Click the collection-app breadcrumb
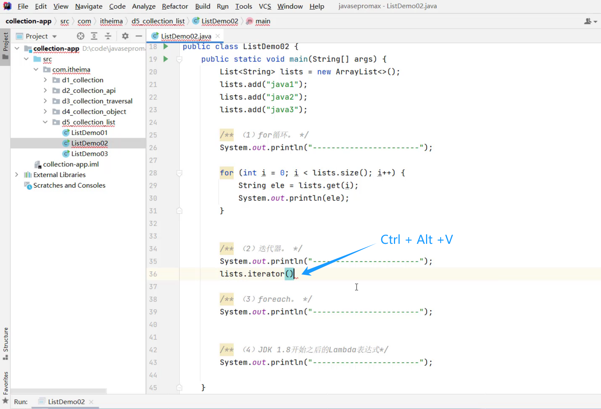This screenshot has width=601, height=409. (28, 21)
